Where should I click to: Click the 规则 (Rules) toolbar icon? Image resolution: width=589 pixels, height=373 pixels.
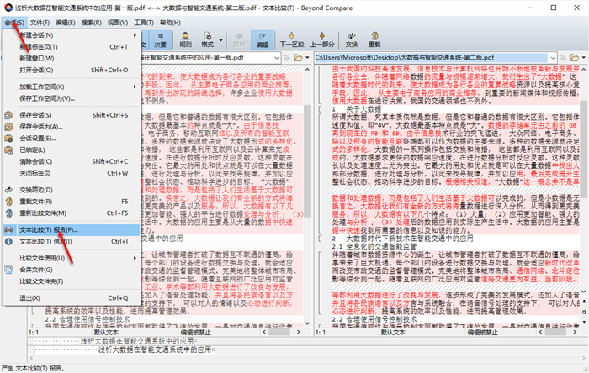point(185,39)
